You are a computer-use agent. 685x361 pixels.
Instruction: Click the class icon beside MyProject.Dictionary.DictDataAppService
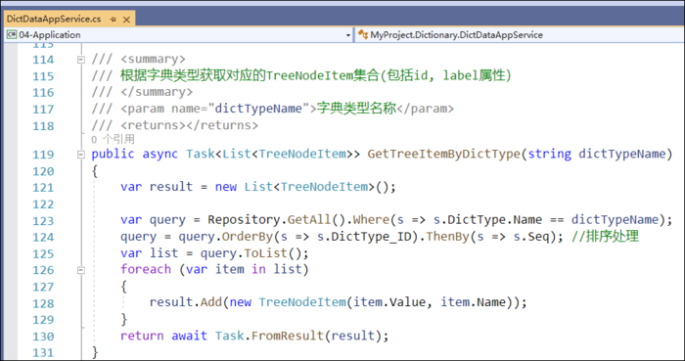click(x=363, y=35)
